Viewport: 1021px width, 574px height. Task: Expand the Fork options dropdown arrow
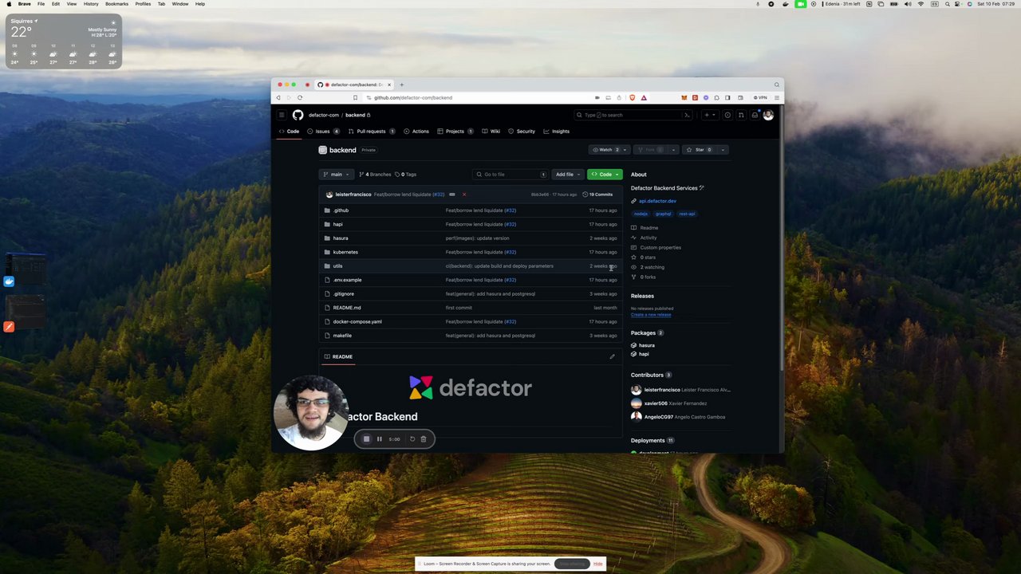point(673,150)
